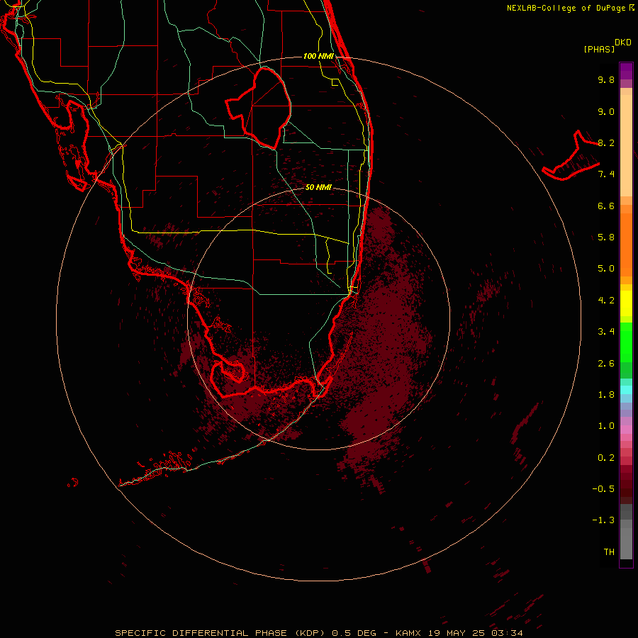Select the 3.4 scale value
This screenshot has height=638, width=638.
tap(606, 332)
